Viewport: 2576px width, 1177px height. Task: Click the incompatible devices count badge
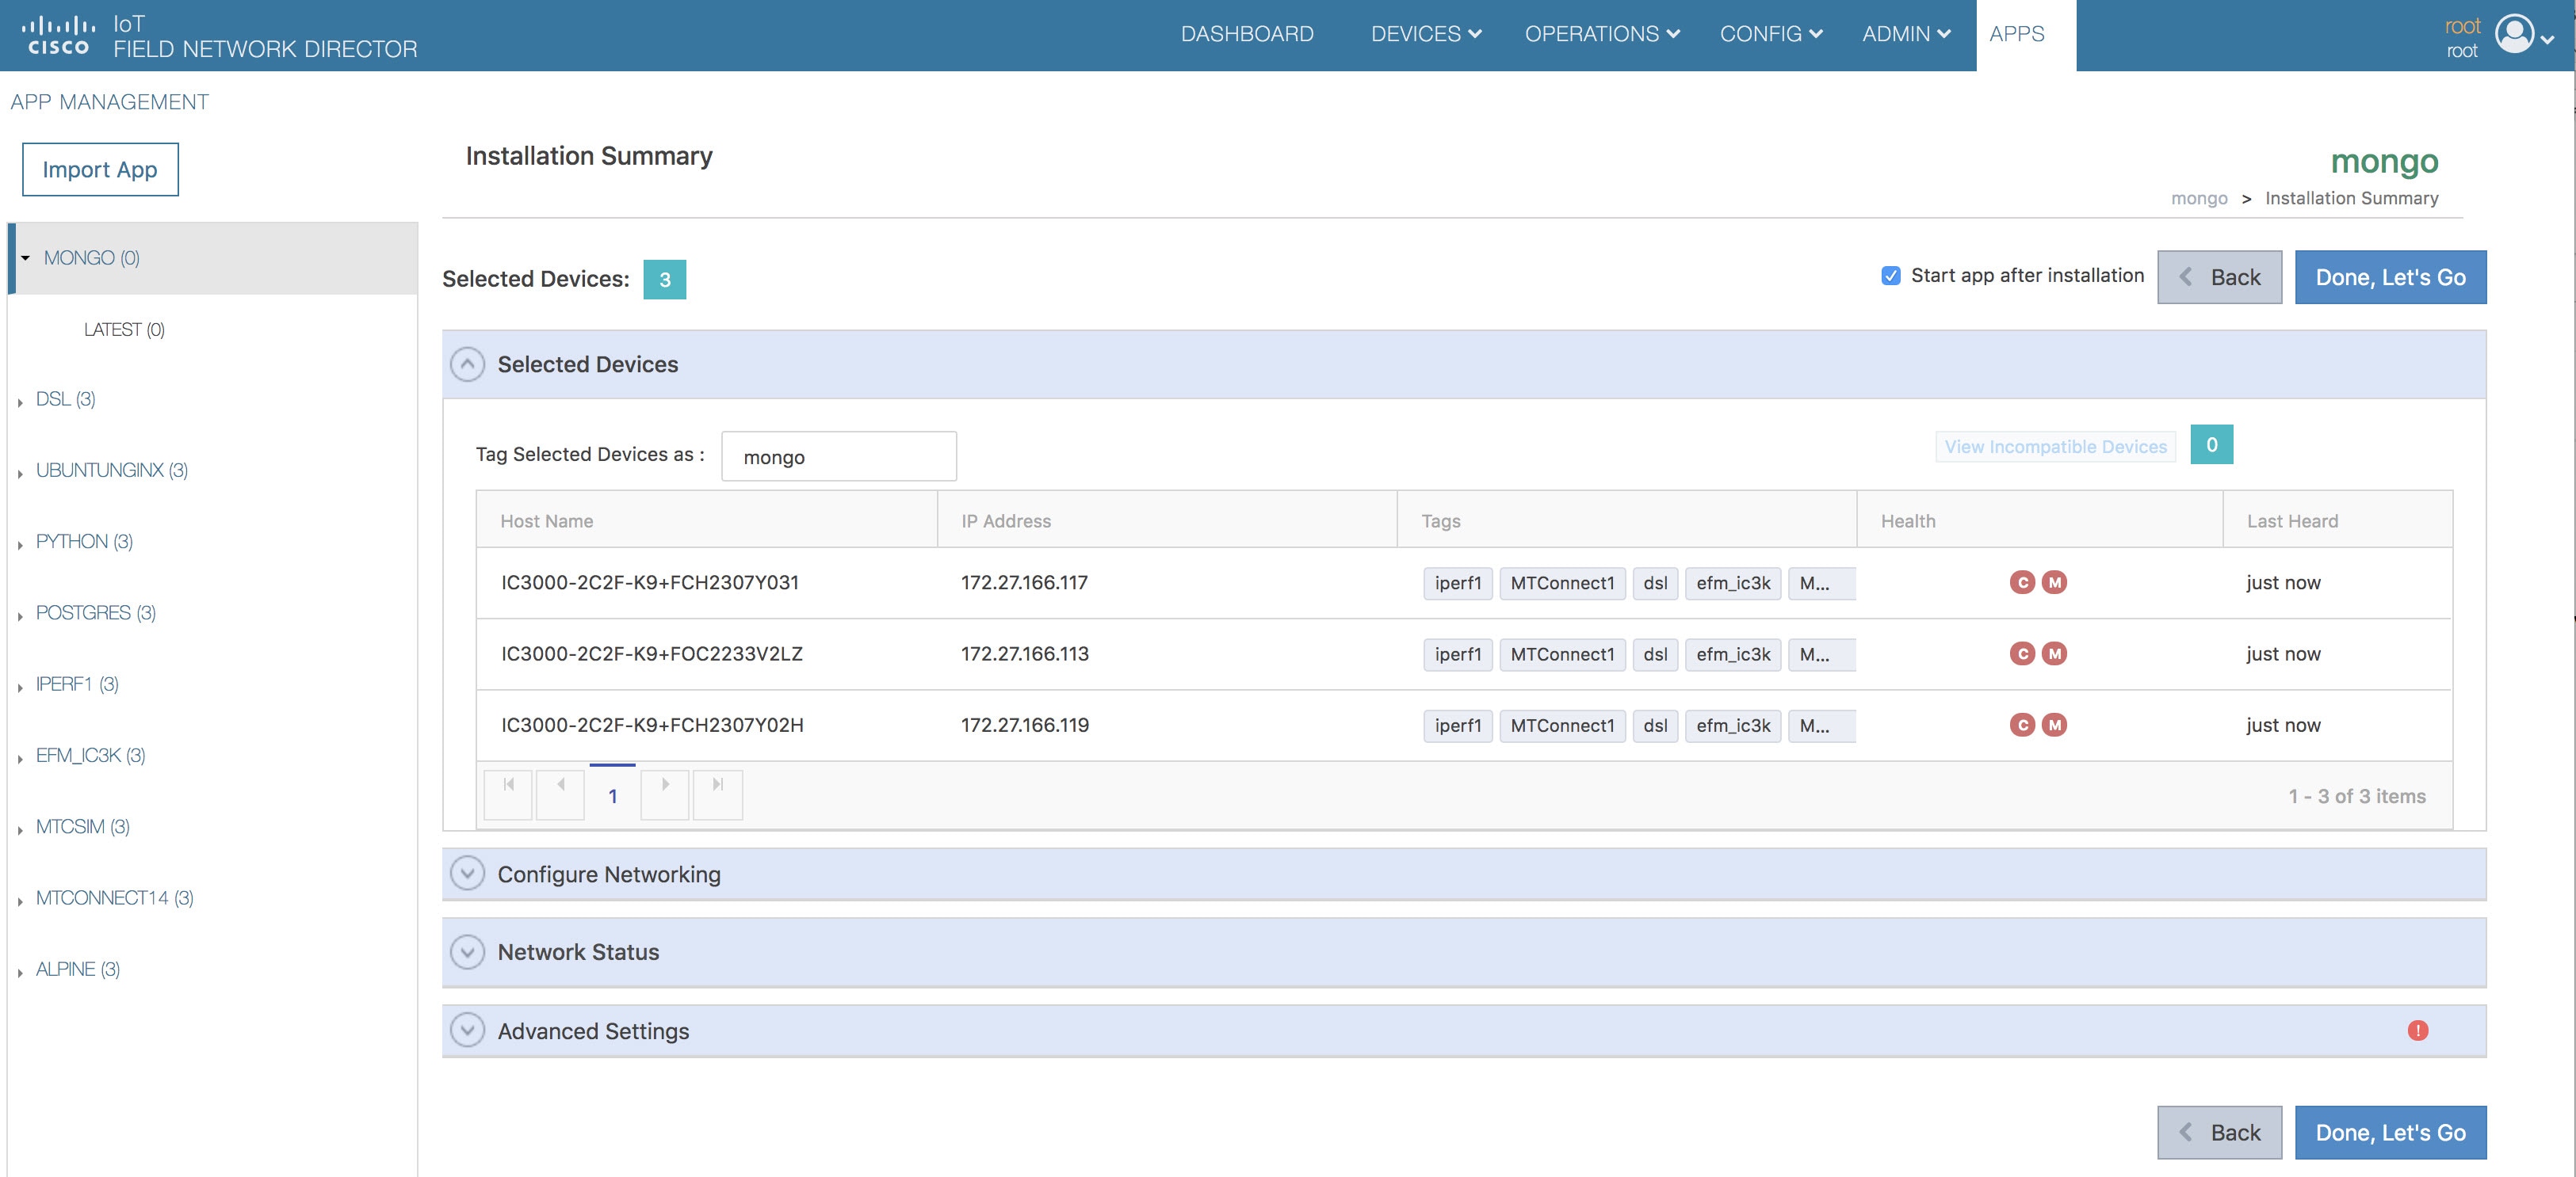(2211, 444)
